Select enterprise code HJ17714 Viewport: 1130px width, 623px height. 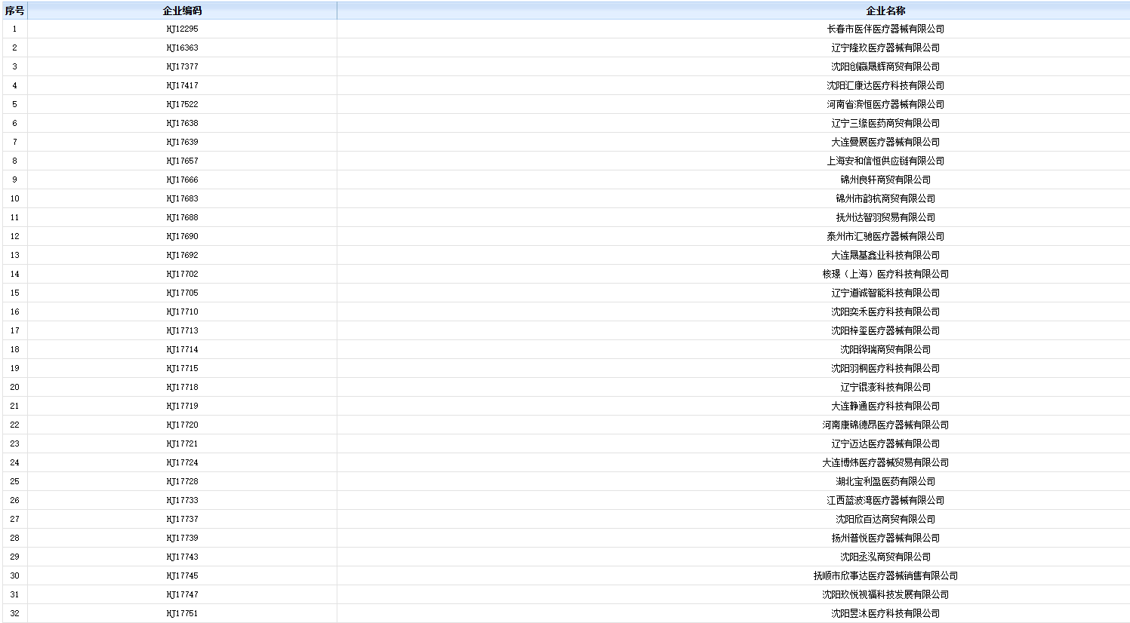pyautogui.click(x=182, y=349)
